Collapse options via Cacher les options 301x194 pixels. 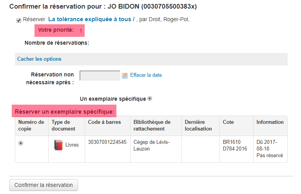pos(39,59)
